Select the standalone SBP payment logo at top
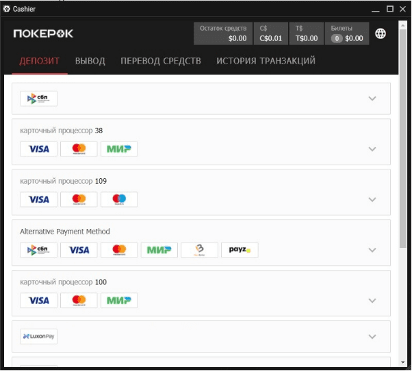The image size is (412, 371). pyautogui.click(x=38, y=98)
